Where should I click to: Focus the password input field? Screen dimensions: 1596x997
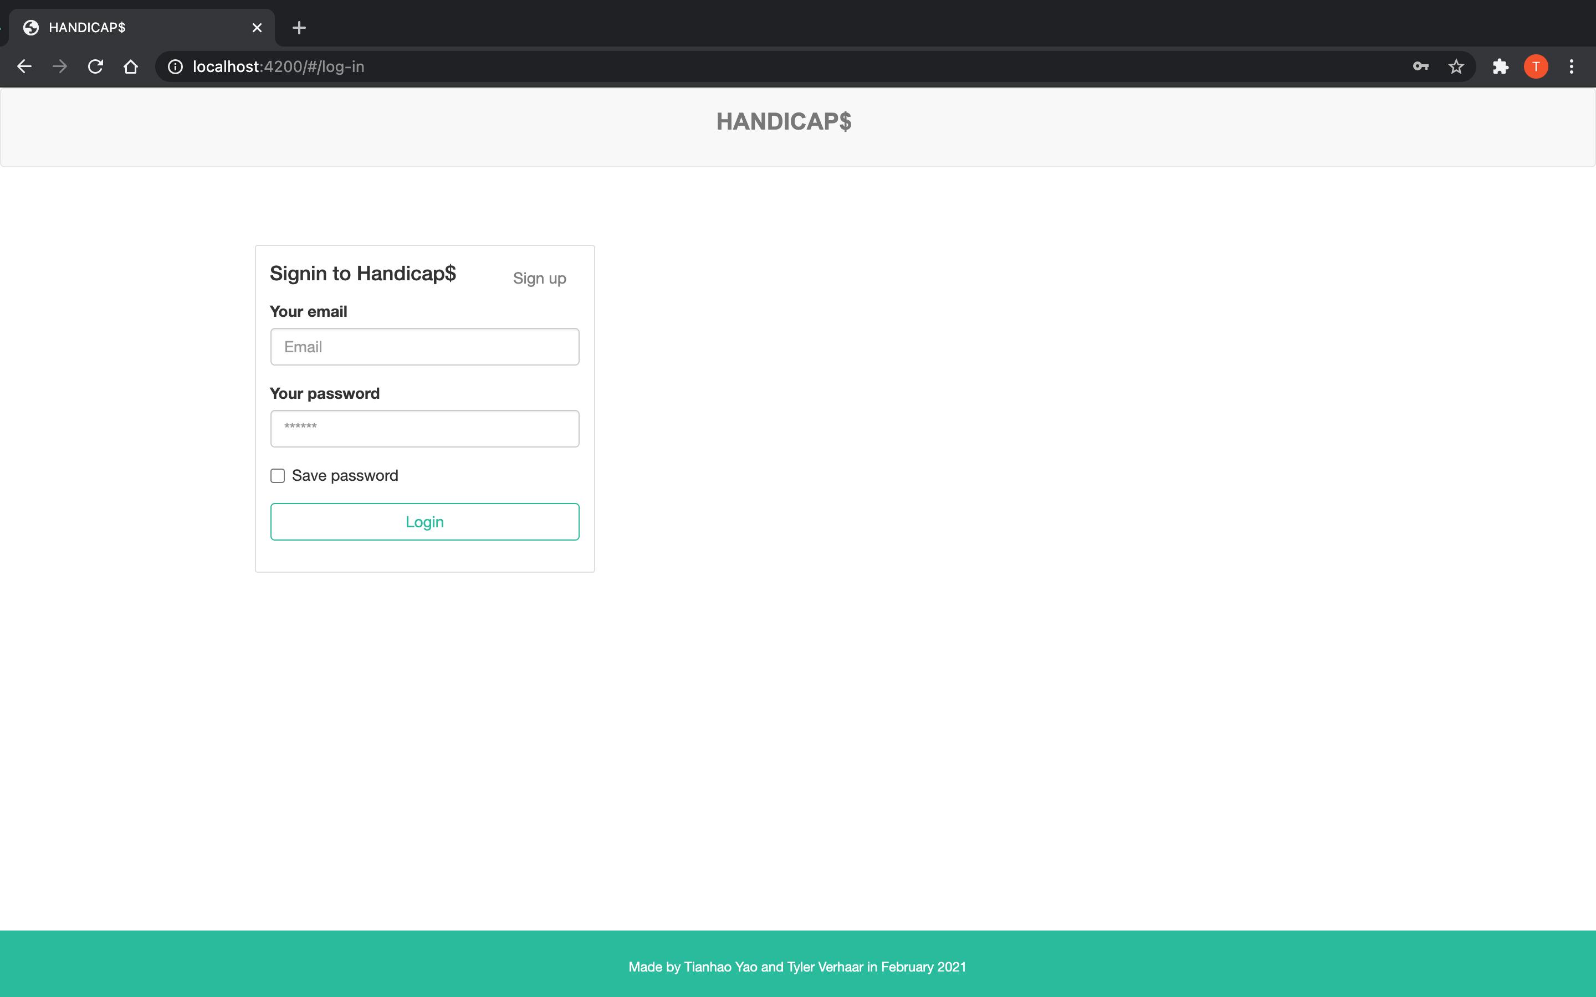click(424, 429)
